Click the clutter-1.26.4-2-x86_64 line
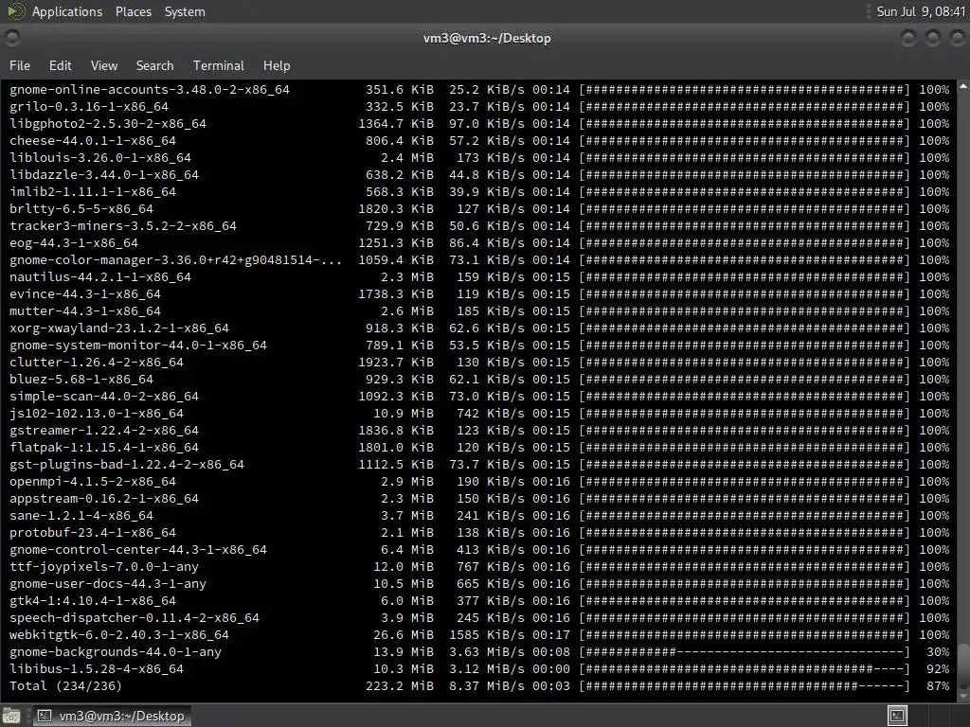This screenshot has height=727, width=970. [x=479, y=363]
